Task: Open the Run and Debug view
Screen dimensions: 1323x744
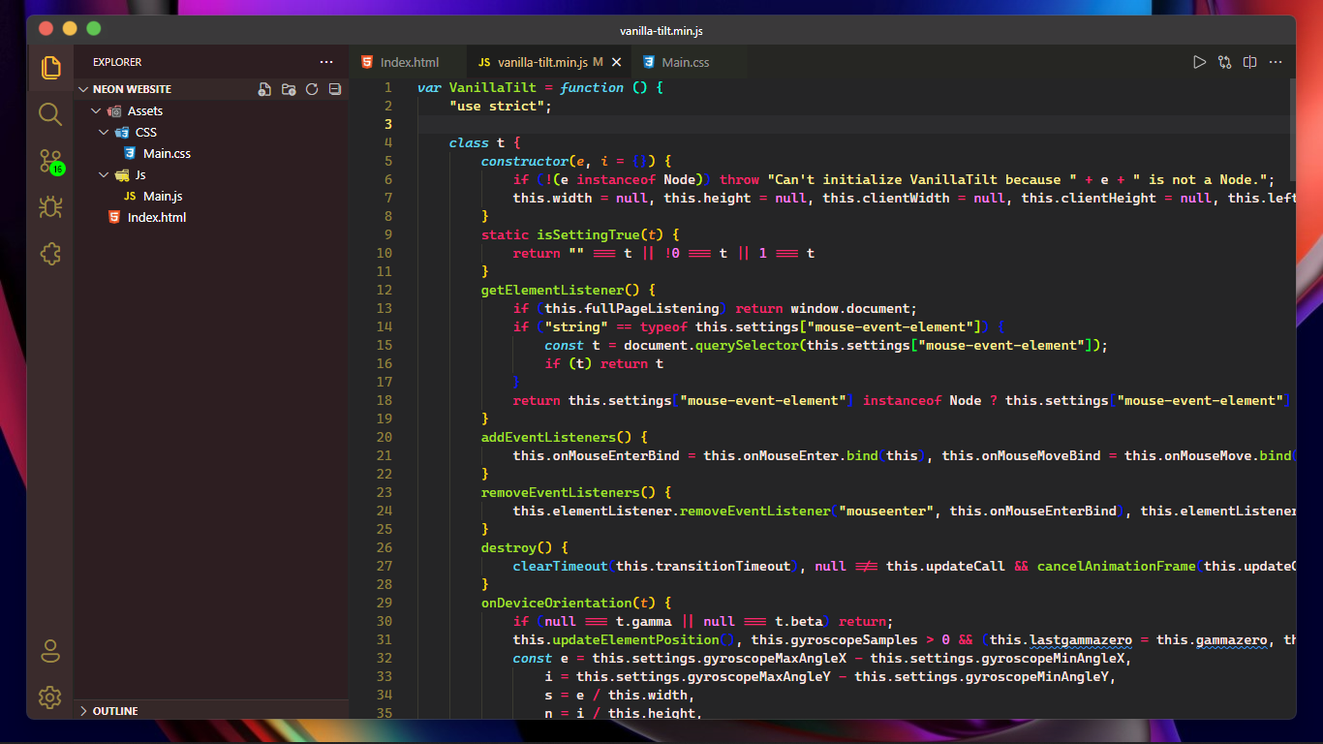Action: click(50, 207)
